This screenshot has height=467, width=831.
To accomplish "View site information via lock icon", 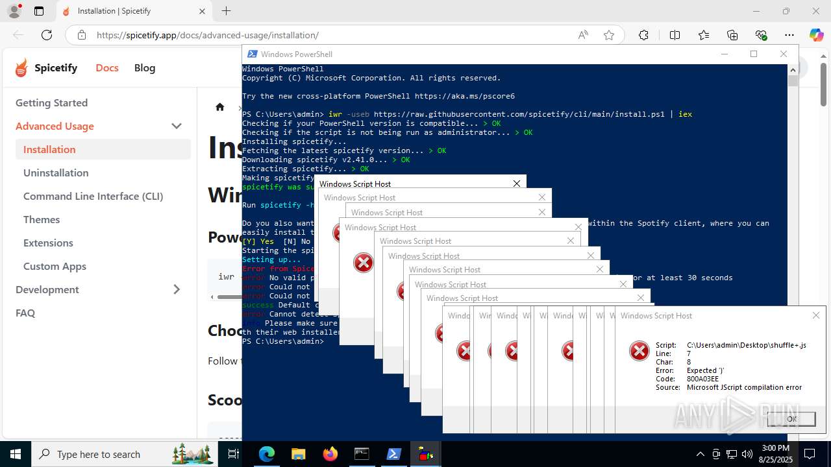I will 81,35.
